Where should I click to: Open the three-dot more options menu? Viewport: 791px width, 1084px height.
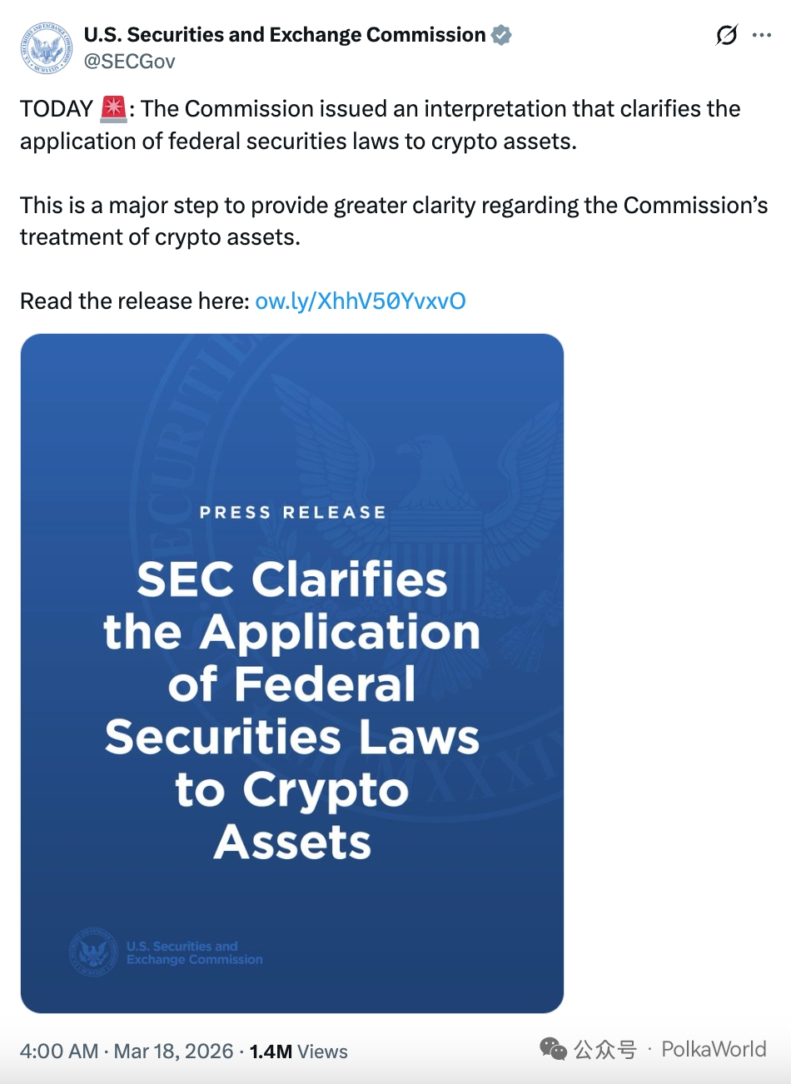point(761,35)
